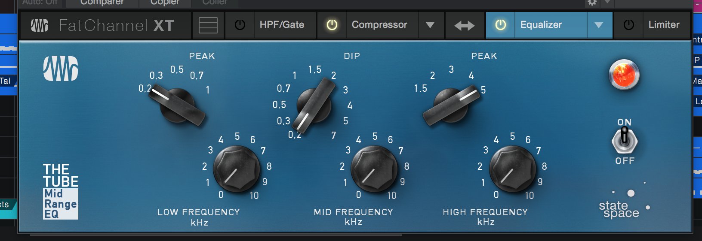
Task: Click the red tube indicator lamp
Action: coord(624,75)
